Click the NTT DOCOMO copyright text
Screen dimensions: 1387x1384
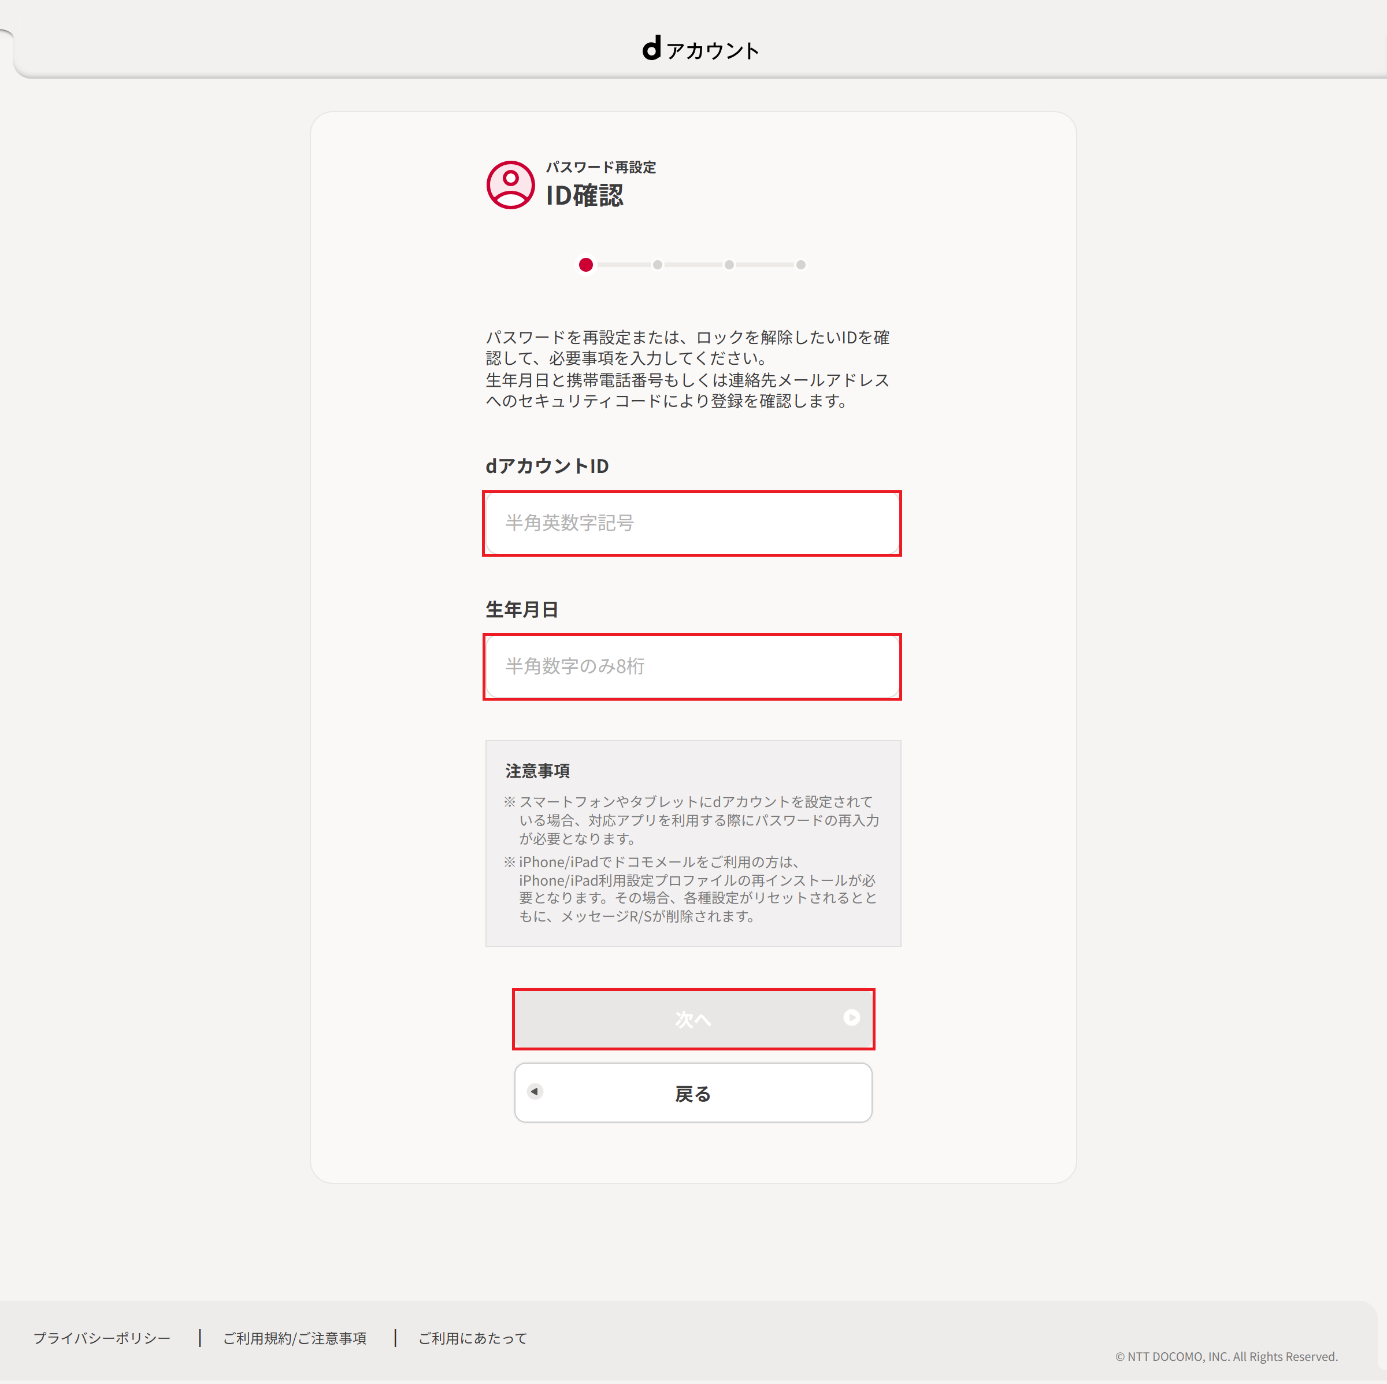1226,1357
